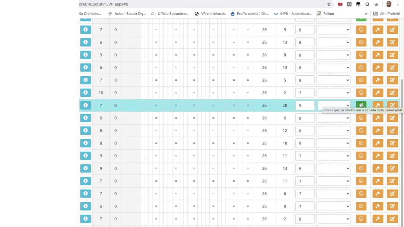Open the Altri Preferiti bookmarks folder

tap(387, 14)
